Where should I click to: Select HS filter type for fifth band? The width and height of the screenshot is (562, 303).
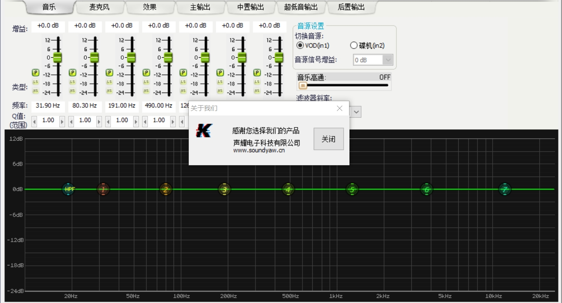(183, 91)
